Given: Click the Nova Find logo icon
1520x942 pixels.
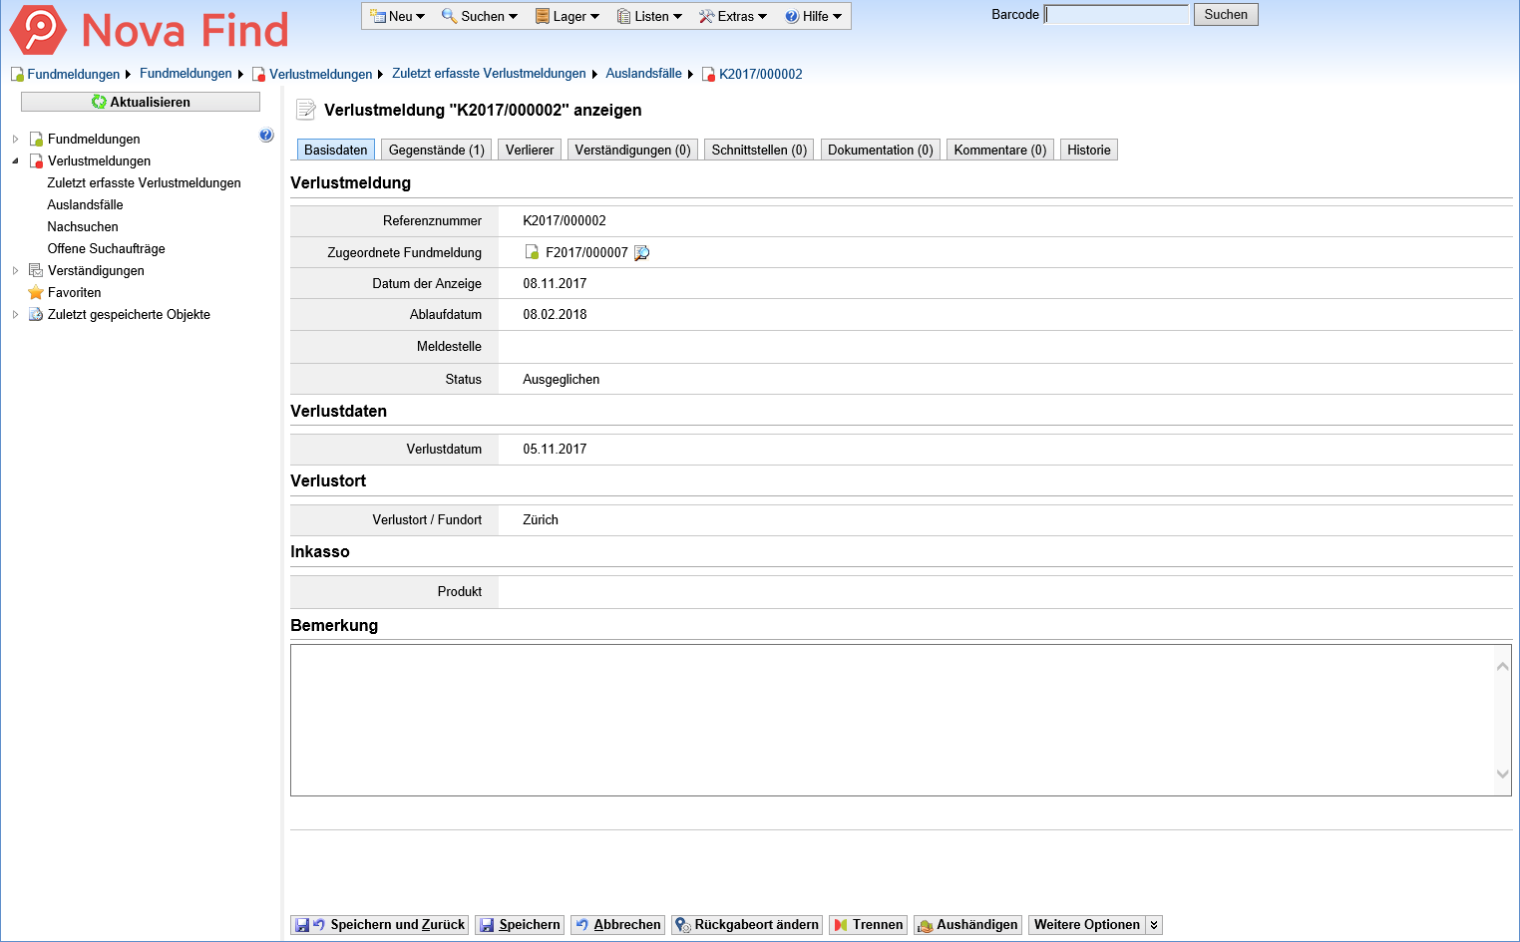Looking at the screenshot, I should point(38,30).
